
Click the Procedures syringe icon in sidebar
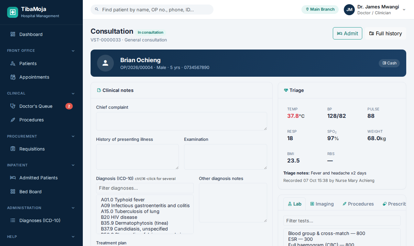[13, 120]
